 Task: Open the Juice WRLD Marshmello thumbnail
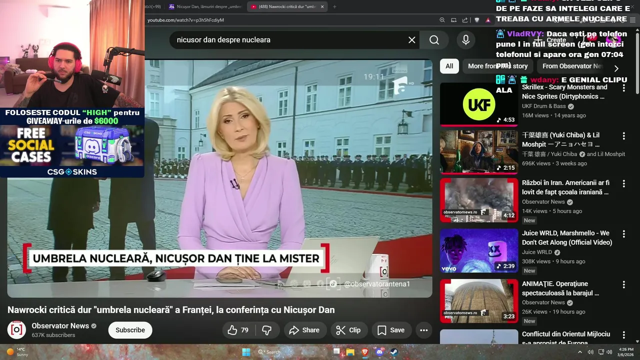click(x=479, y=250)
